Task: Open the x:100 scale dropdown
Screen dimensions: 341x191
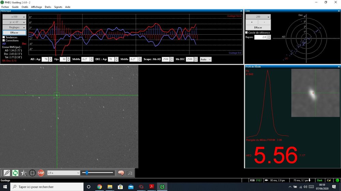Action: tap(14, 17)
